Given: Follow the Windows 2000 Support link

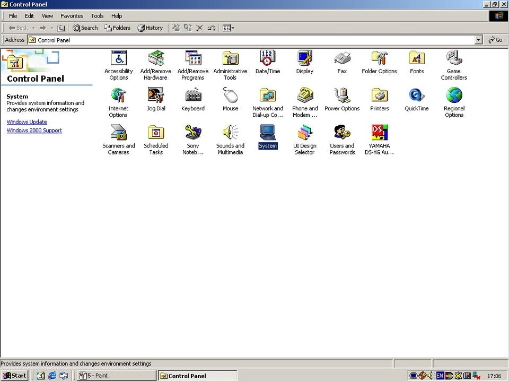Looking at the screenshot, I should coord(34,131).
